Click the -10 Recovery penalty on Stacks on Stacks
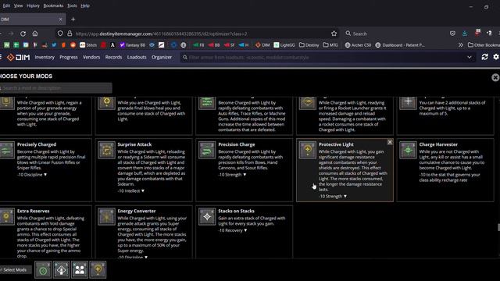Viewport: 500px width, 281px height. point(233,230)
